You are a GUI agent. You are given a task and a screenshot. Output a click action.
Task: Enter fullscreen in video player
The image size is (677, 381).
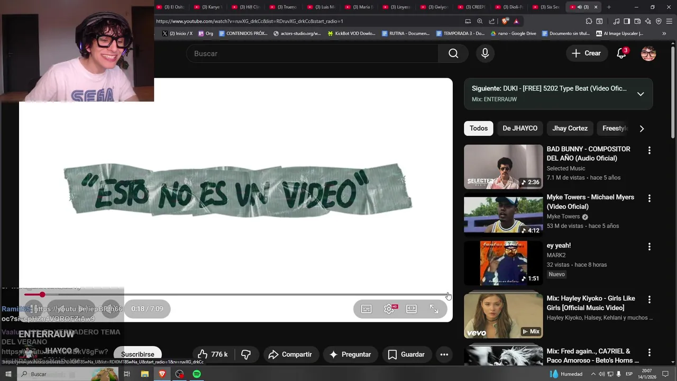click(434, 309)
